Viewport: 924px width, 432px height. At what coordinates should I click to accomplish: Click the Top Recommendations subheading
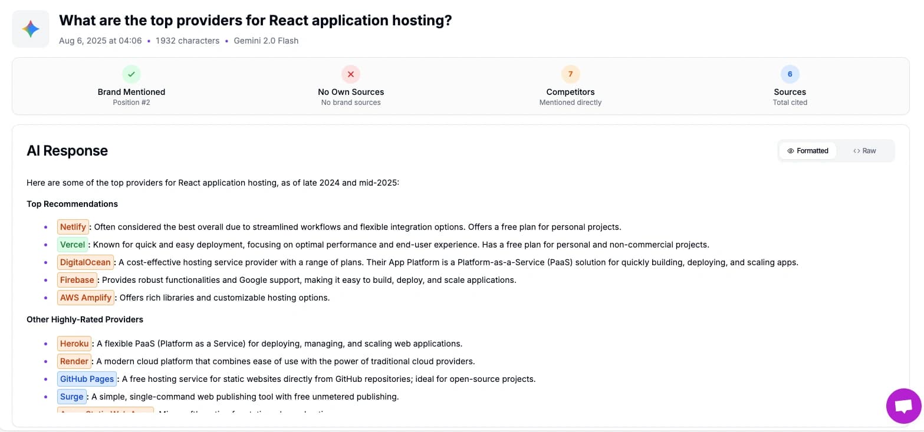click(72, 204)
